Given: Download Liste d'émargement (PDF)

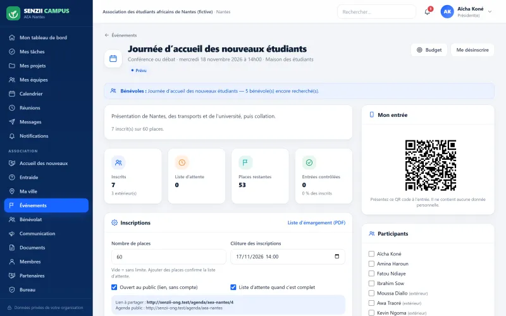Looking at the screenshot, I should pyautogui.click(x=316, y=222).
